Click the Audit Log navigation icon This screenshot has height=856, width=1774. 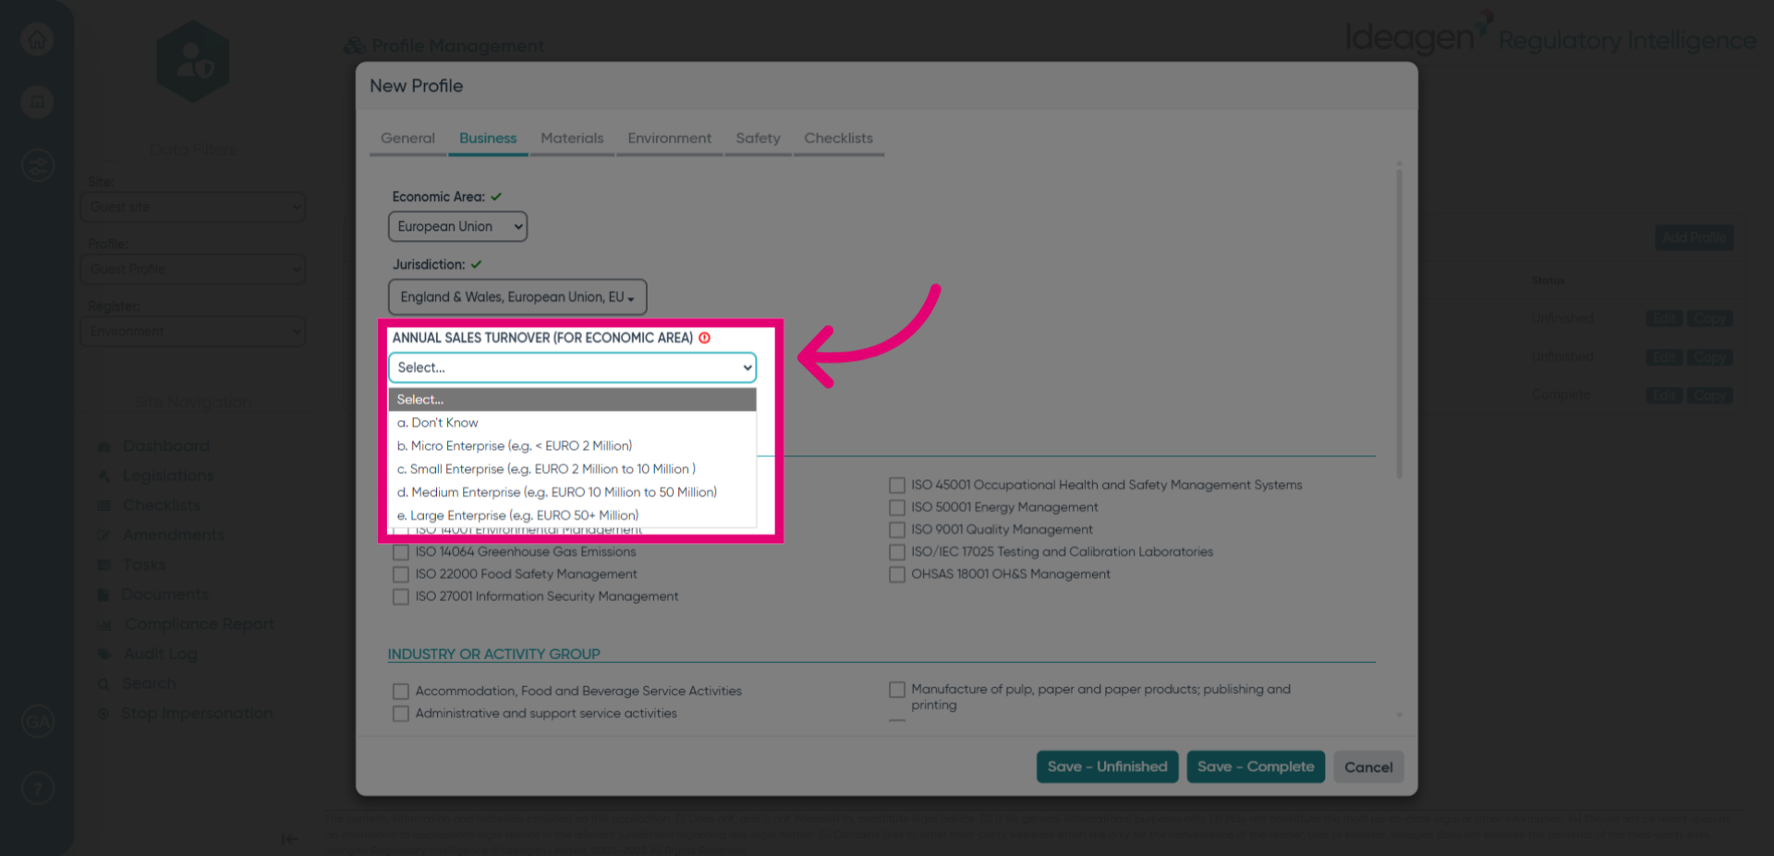tap(104, 654)
